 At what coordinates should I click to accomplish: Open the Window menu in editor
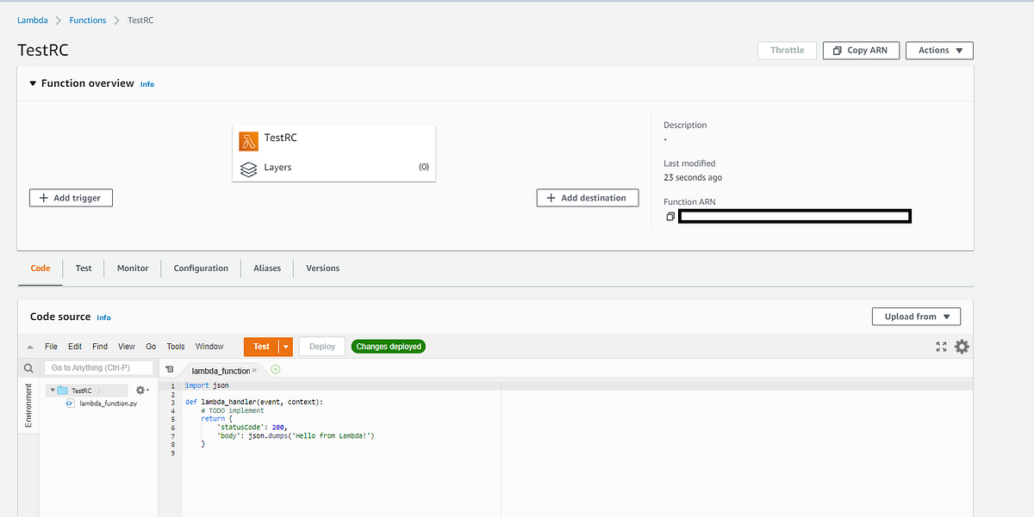click(209, 347)
